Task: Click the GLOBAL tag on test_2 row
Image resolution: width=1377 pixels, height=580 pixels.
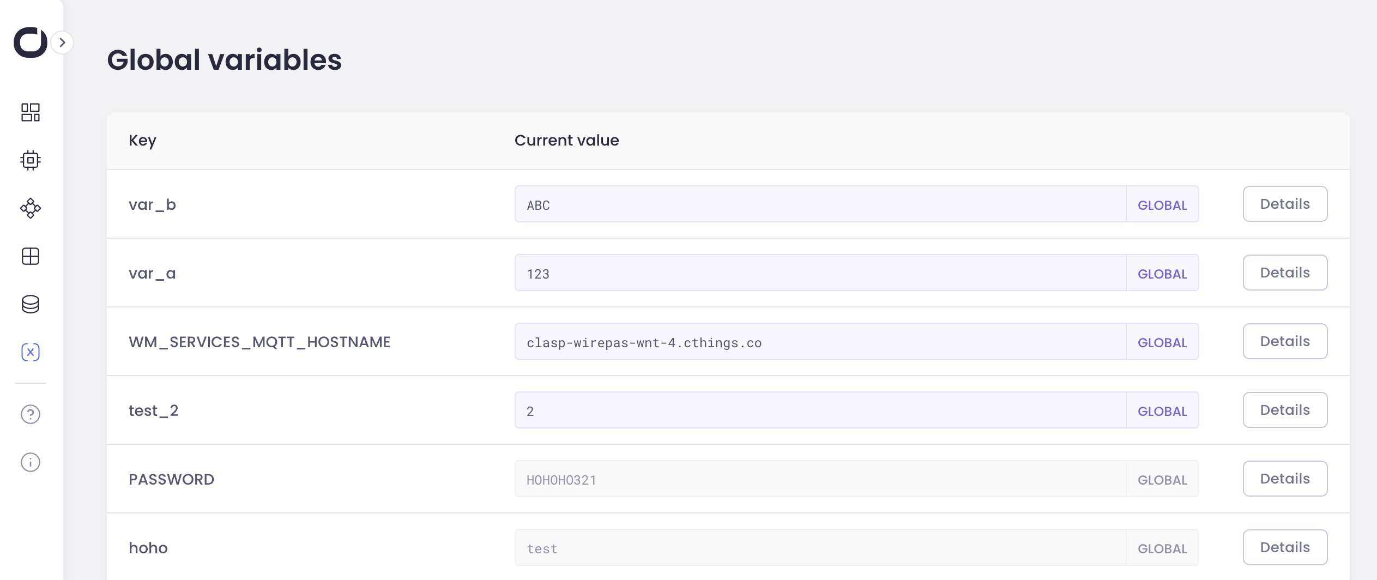Action: pyautogui.click(x=1162, y=411)
